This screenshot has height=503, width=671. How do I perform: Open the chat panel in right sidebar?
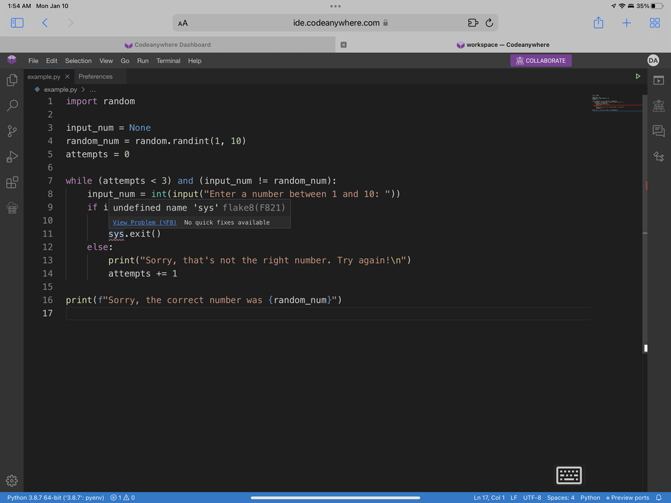658,131
